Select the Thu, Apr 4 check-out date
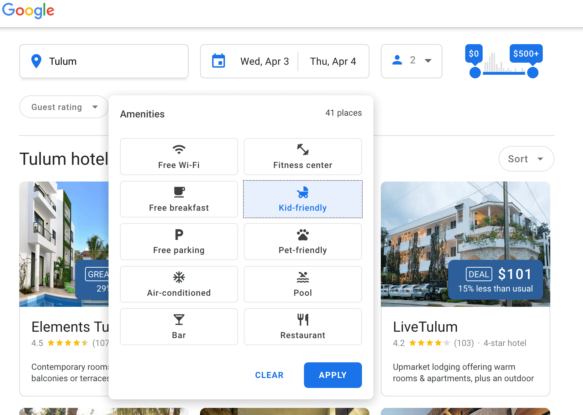583x415 pixels. point(333,61)
